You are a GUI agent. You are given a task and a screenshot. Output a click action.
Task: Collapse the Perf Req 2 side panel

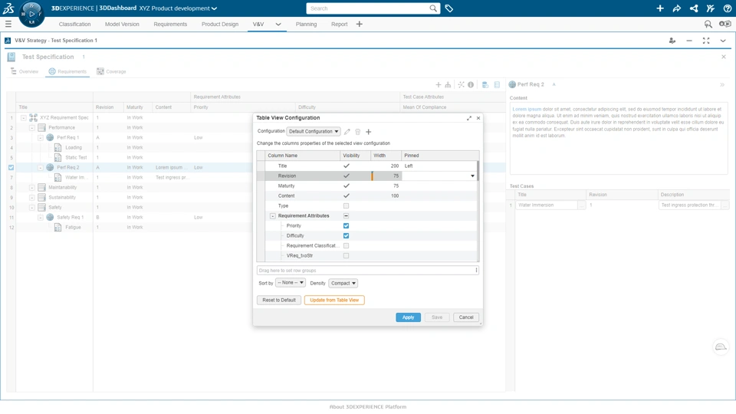tap(722, 85)
